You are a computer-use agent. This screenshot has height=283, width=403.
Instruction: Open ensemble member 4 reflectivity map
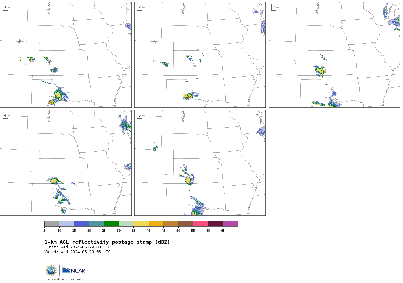pos(66,163)
